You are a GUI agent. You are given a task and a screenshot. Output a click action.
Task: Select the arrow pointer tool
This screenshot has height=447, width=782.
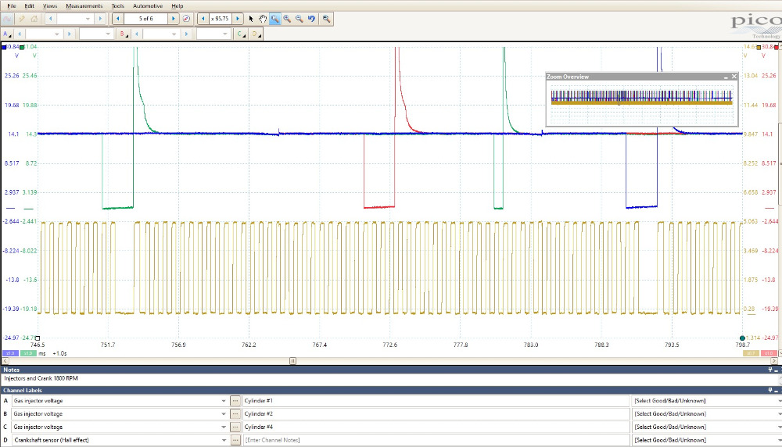coord(251,18)
